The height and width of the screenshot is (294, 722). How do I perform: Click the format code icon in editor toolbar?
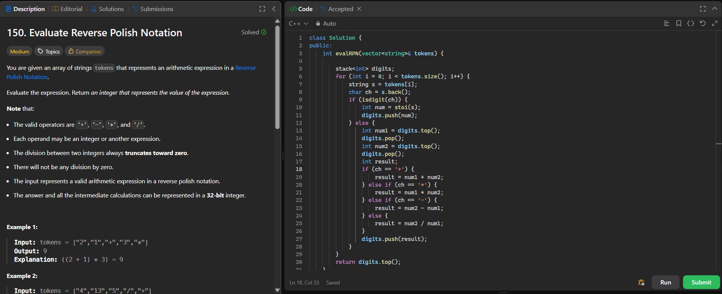(666, 23)
